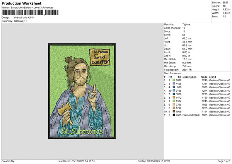The image size is (232, 164).
Task: Select the Description column header
Action: pyautogui.click(x=189, y=77)
